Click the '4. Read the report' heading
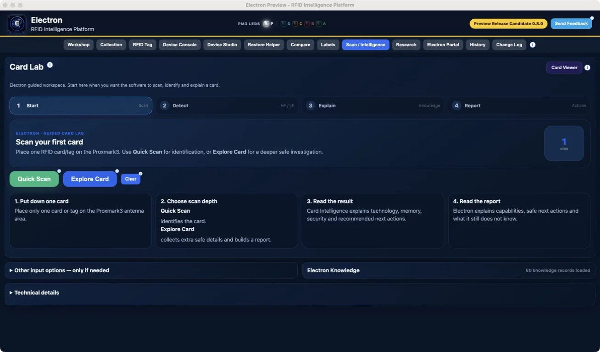This screenshot has width=600, height=352. 477,201
